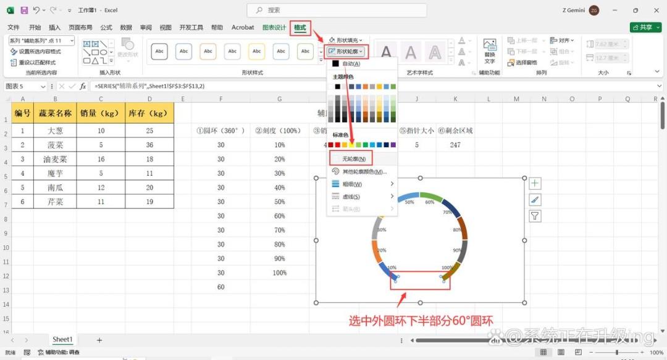Open the Chart Styles brush icon

(x=535, y=200)
